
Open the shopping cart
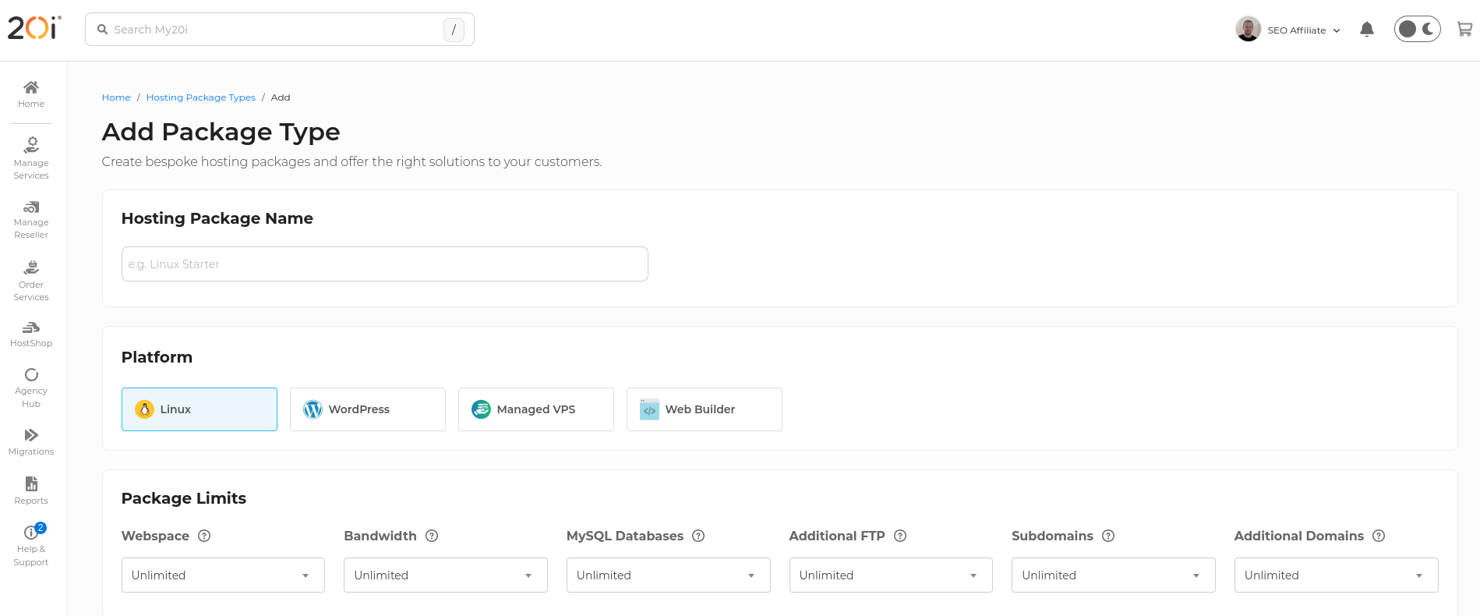coord(1465,30)
